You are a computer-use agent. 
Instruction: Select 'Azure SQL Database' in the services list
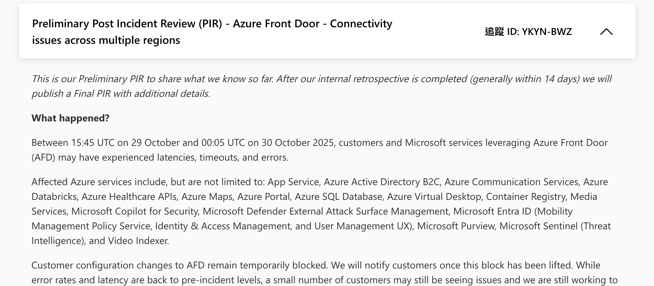click(338, 196)
